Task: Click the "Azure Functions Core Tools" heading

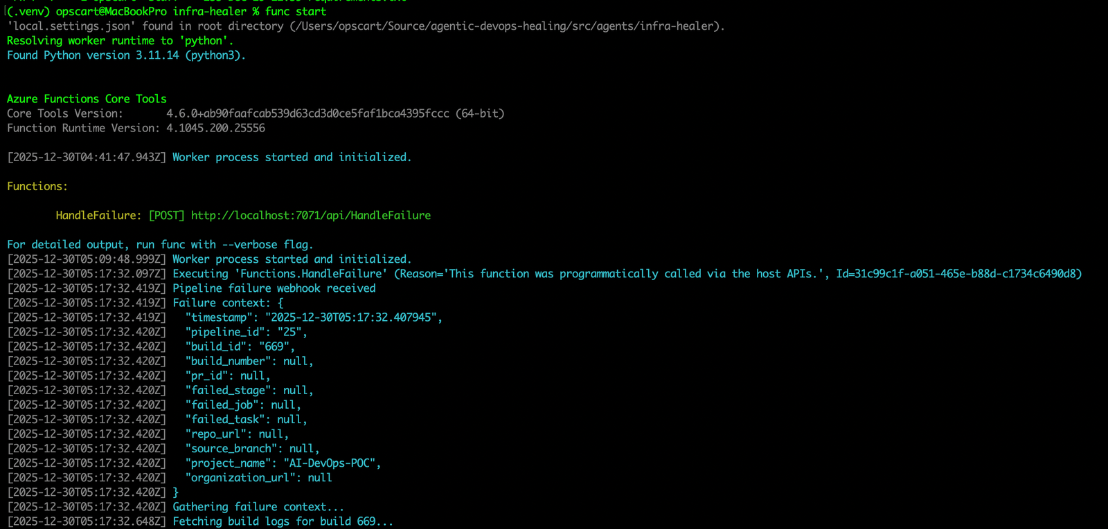Action: pos(87,99)
